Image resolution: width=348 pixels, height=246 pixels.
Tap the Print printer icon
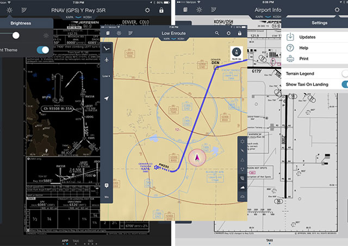tap(290, 59)
